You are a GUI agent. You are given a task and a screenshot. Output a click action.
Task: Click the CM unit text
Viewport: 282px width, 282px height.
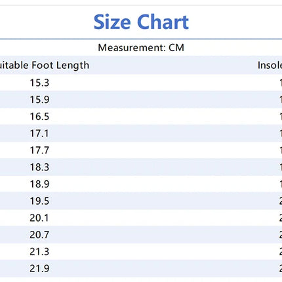point(176,48)
